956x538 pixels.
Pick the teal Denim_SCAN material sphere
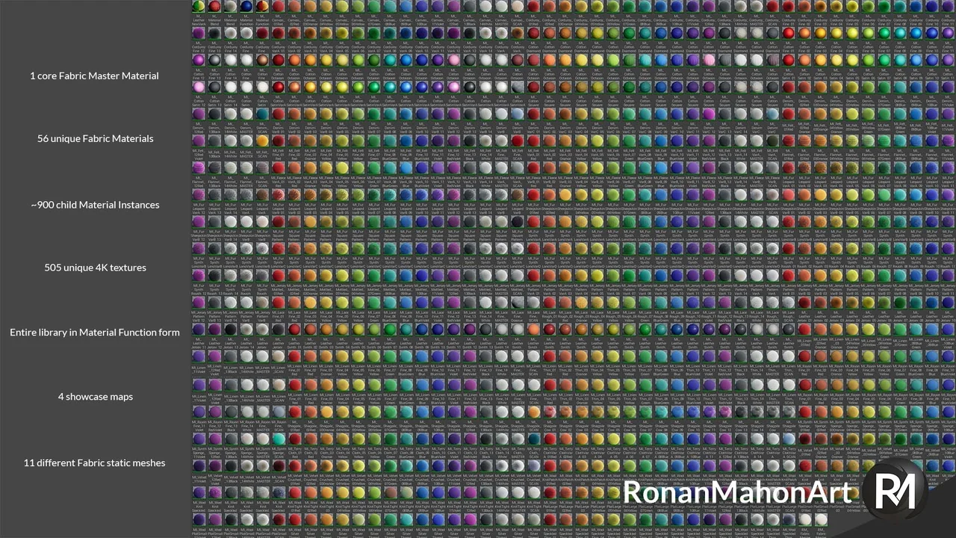click(x=262, y=113)
